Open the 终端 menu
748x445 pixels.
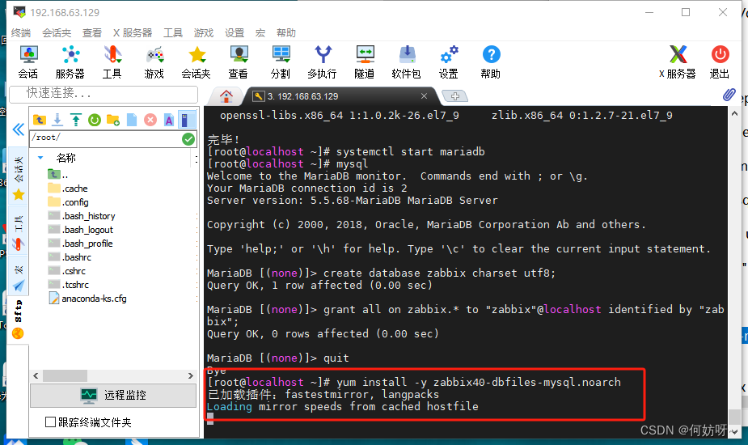tap(21, 33)
